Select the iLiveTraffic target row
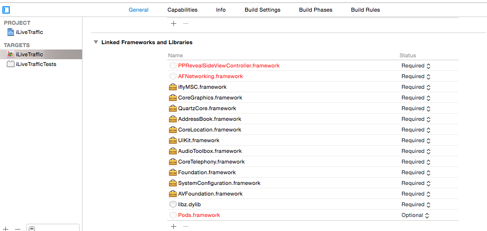 point(41,54)
